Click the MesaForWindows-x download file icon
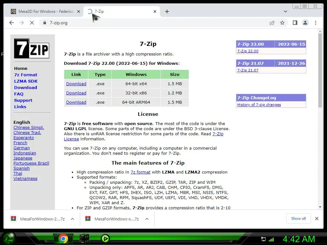This screenshot has height=245, width=327. [88, 218]
